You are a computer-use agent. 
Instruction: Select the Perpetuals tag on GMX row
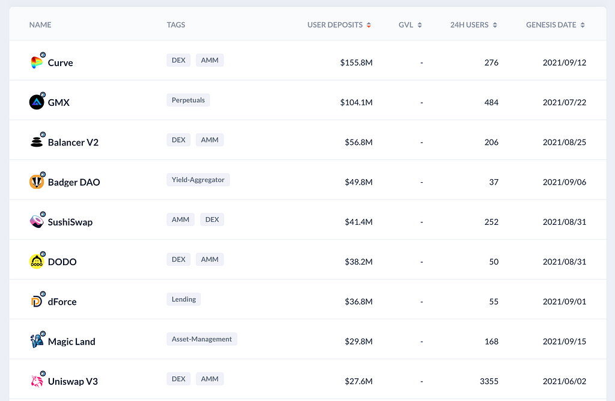(188, 100)
